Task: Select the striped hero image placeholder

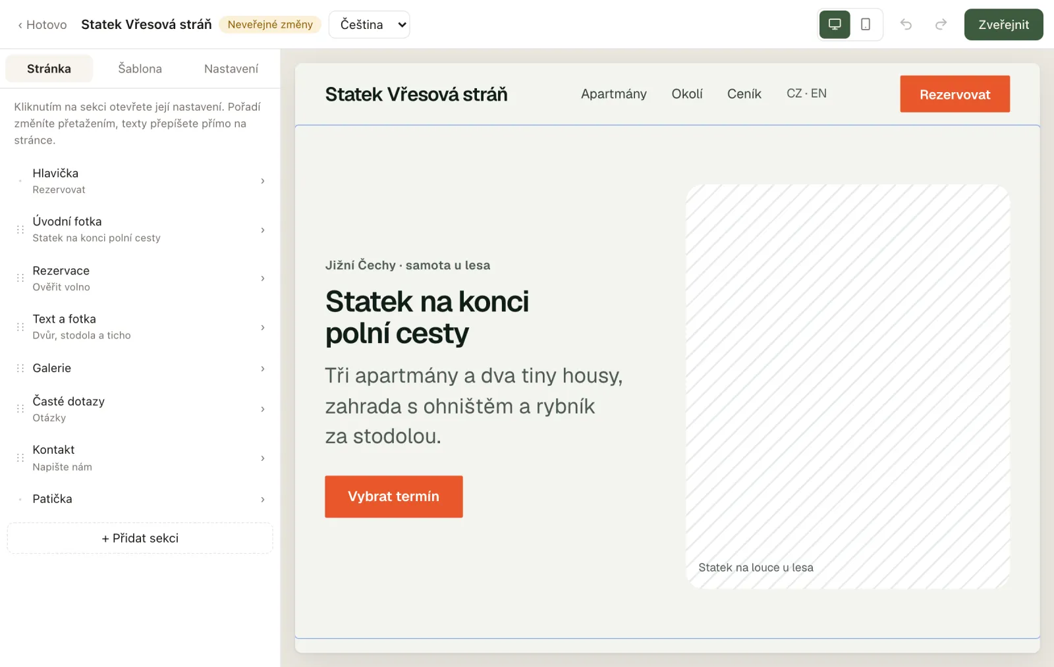Action: (x=848, y=387)
